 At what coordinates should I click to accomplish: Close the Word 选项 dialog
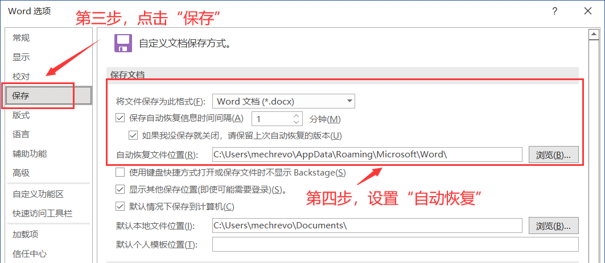[587, 11]
